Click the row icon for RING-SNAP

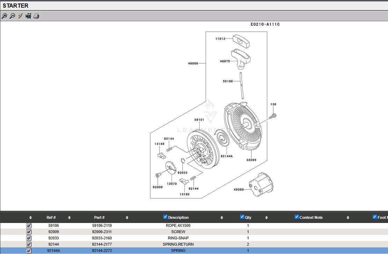coord(29,238)
